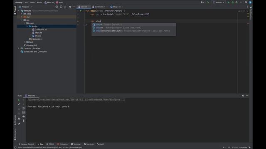
Task: Click the Collapse All icon in Project panel
Action: click(x=65, y=7)
